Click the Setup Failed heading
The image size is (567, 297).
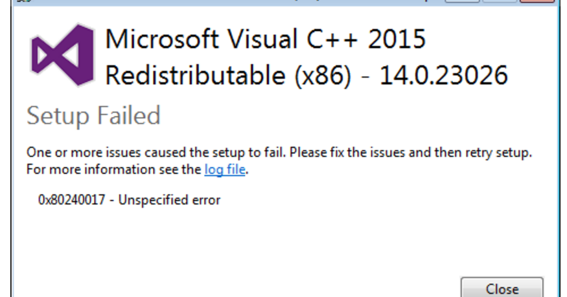pos(93,116)
